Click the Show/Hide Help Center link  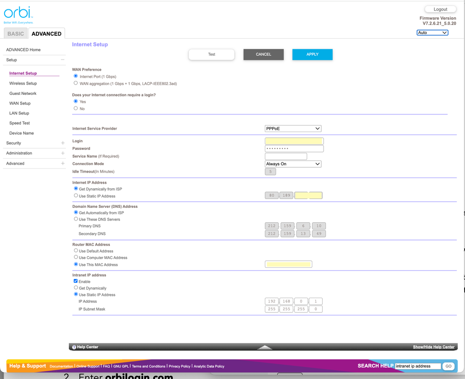point(433,347)
